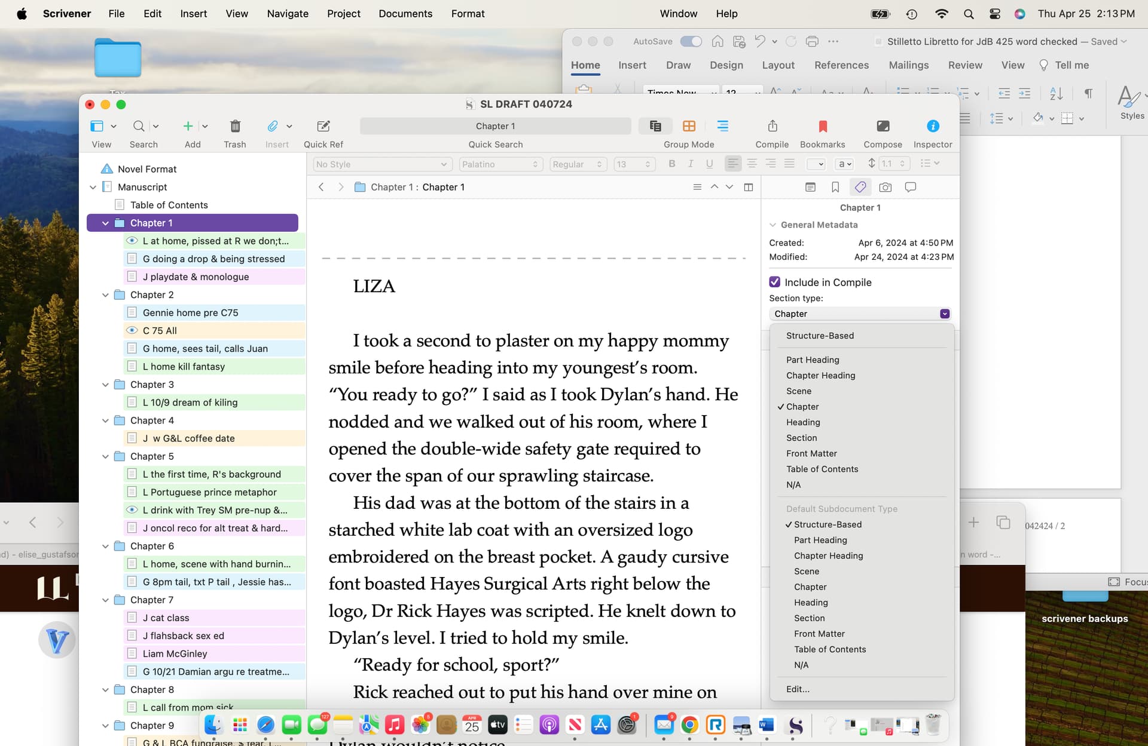Open Scrivener from the Dock
Image resolution: width=1148 pixels, height=746 pixels.
pyautogui.click(x=795, y=725)
